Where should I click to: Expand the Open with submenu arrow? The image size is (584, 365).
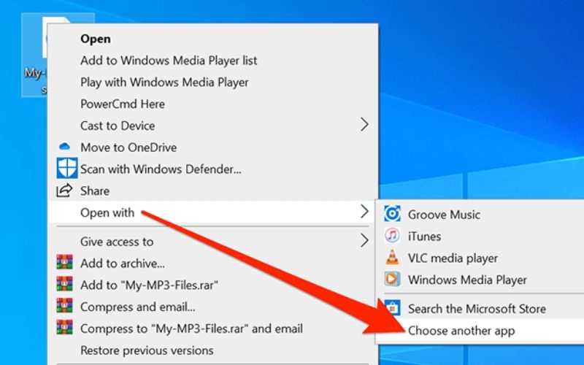364,212
